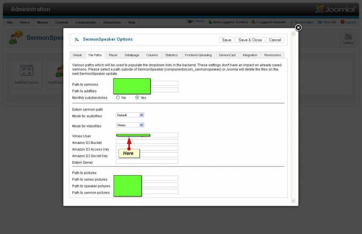Click the Administration header title
The width and height of the screenshot is (362, 234).
point(30,9)
